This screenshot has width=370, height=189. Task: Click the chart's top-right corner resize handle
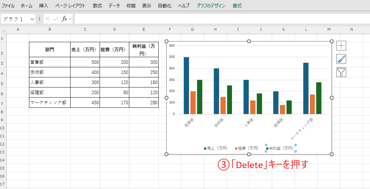tap(332, 41)
